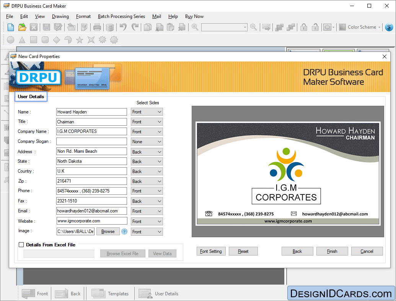Open the zoom level combo box
The width and height of the screenshot is (396, 301).
tap(224, 27)
